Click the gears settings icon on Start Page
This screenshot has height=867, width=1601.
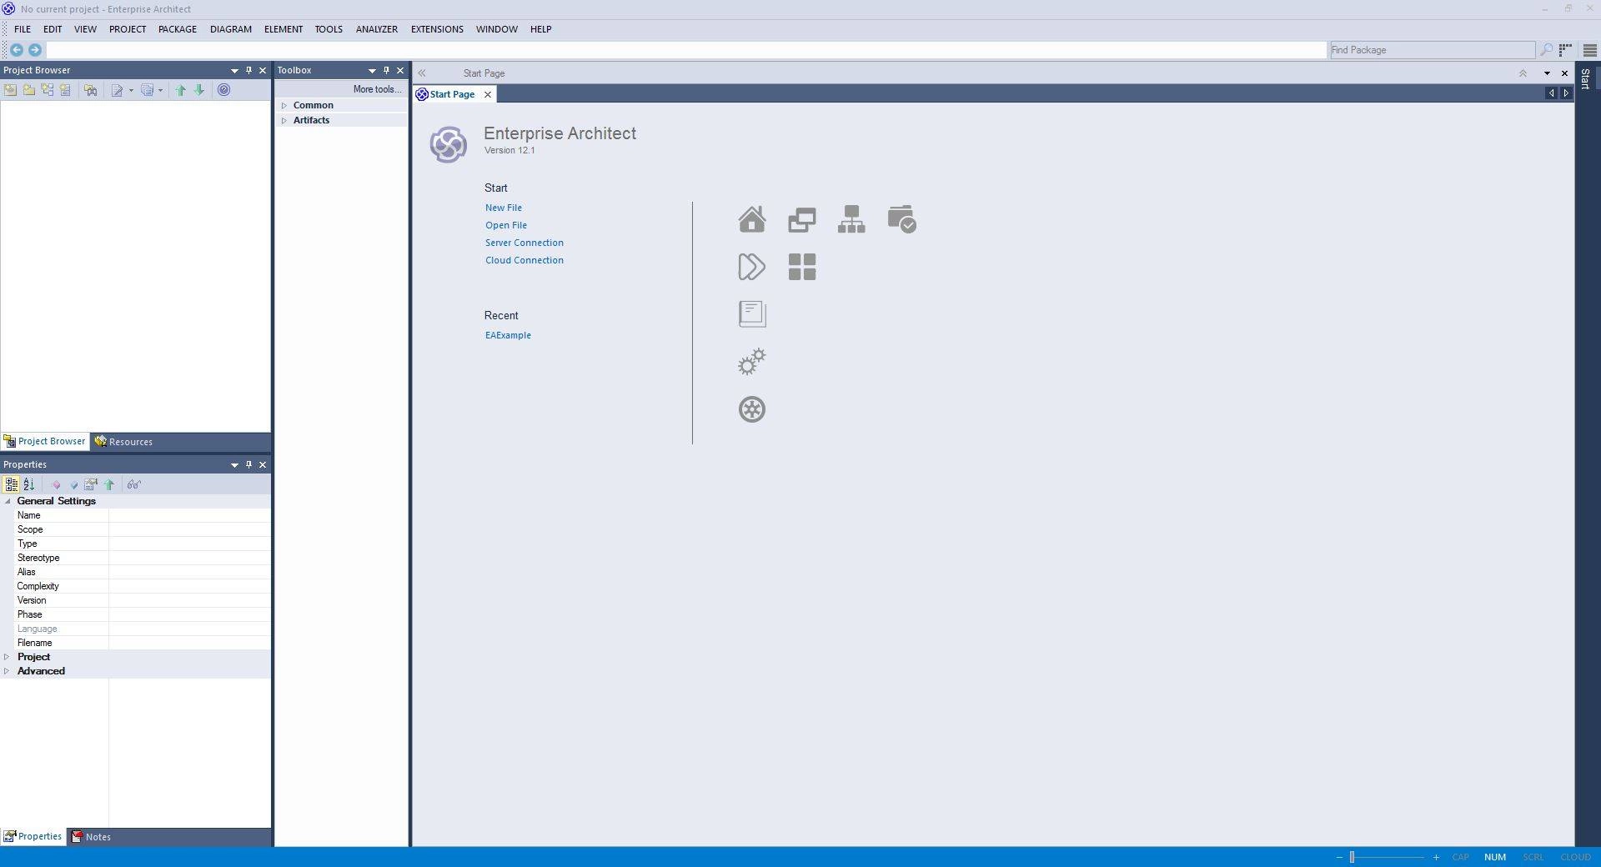[751, 362]
